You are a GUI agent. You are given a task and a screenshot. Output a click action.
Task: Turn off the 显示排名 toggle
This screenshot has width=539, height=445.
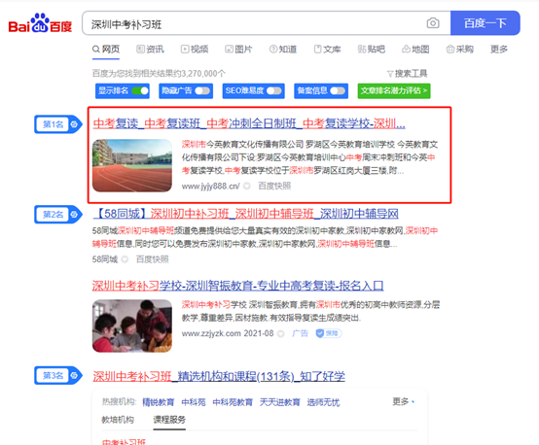[140, 90]
